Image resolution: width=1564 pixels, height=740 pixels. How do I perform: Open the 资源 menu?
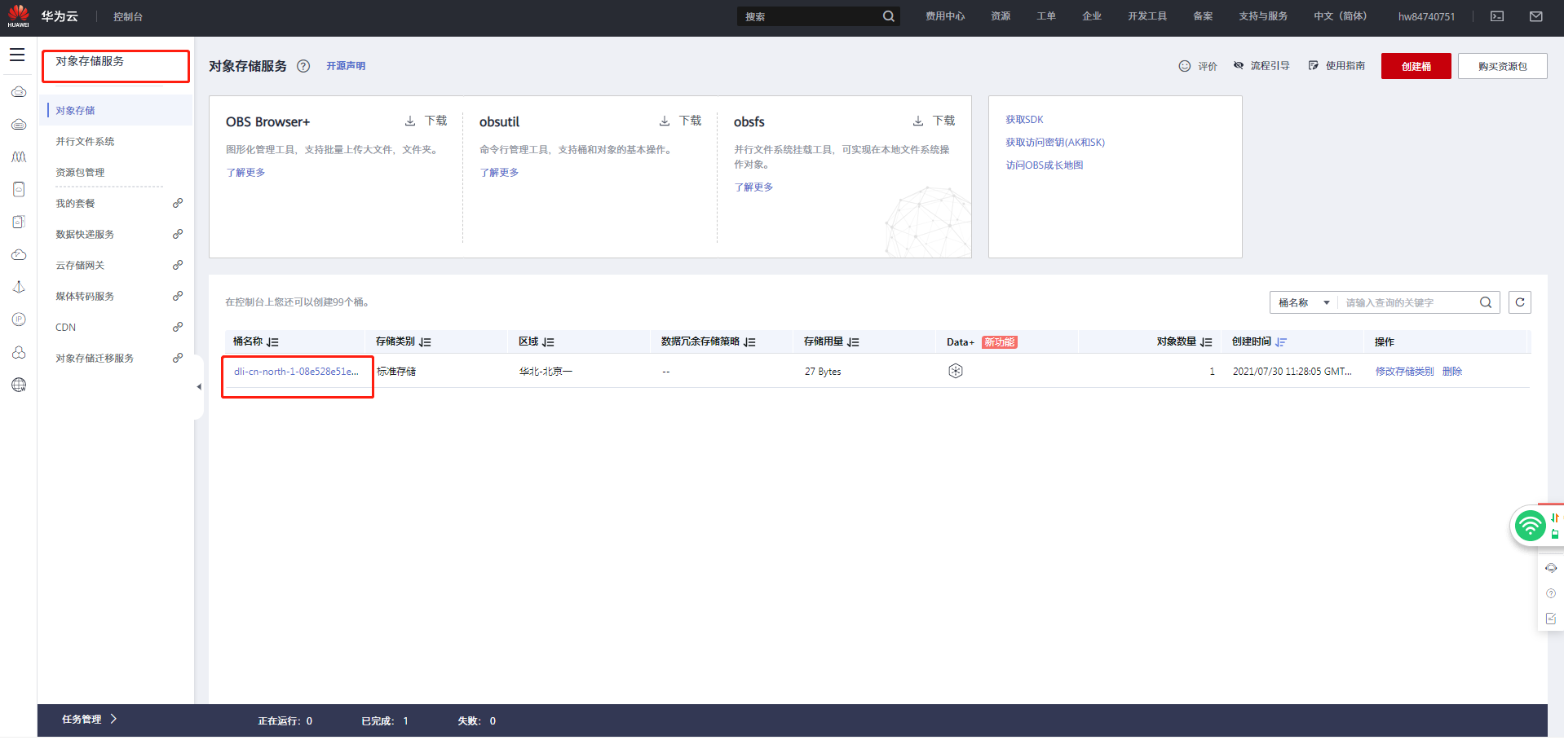pyautogui.click(x=1001, y=16)
